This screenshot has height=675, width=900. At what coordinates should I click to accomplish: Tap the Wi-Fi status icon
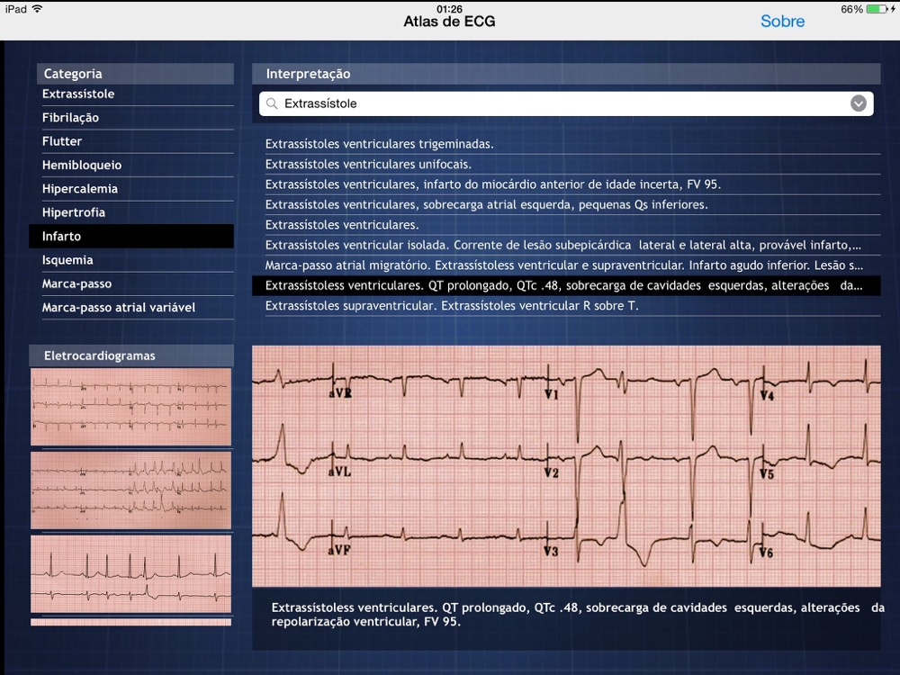[x=37, y=9]
